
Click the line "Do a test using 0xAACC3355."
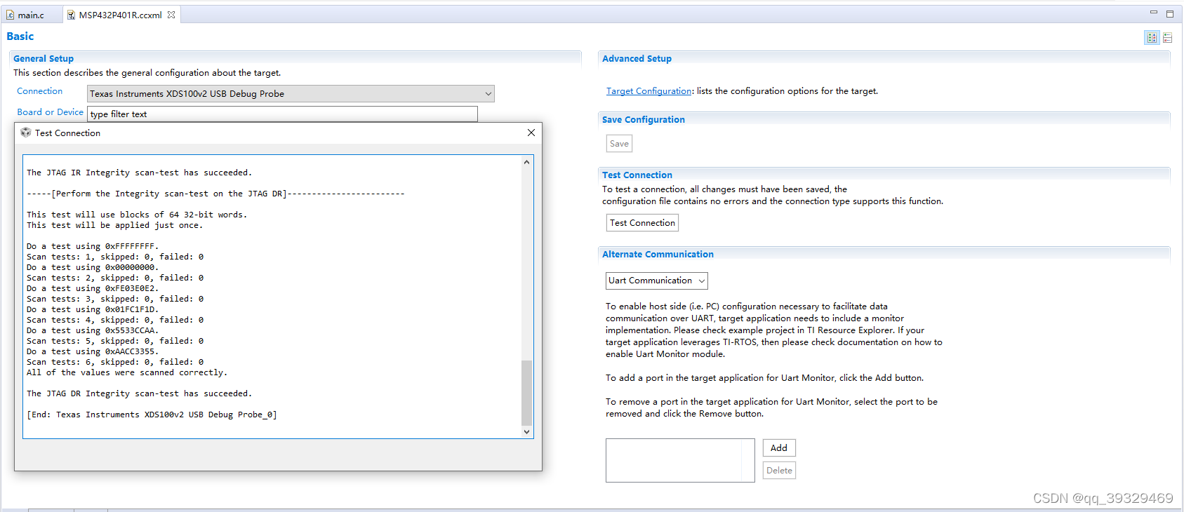pos(93,351)
